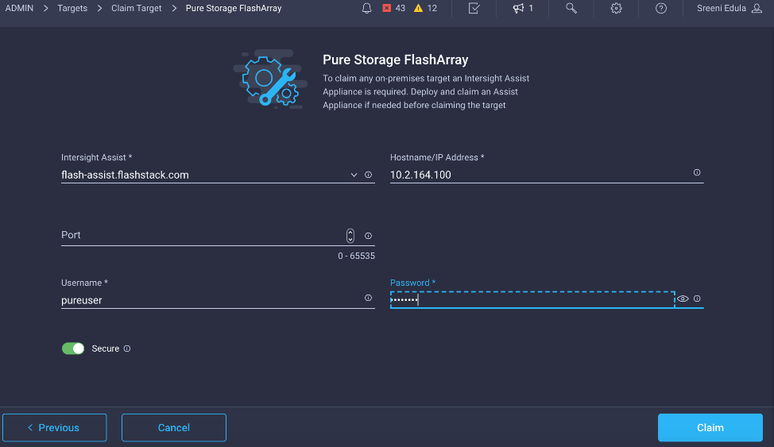Select Pure Storage FlashArray breadcrumb
This screenshot has height=447, width=774.
click(x=234, y=9)
